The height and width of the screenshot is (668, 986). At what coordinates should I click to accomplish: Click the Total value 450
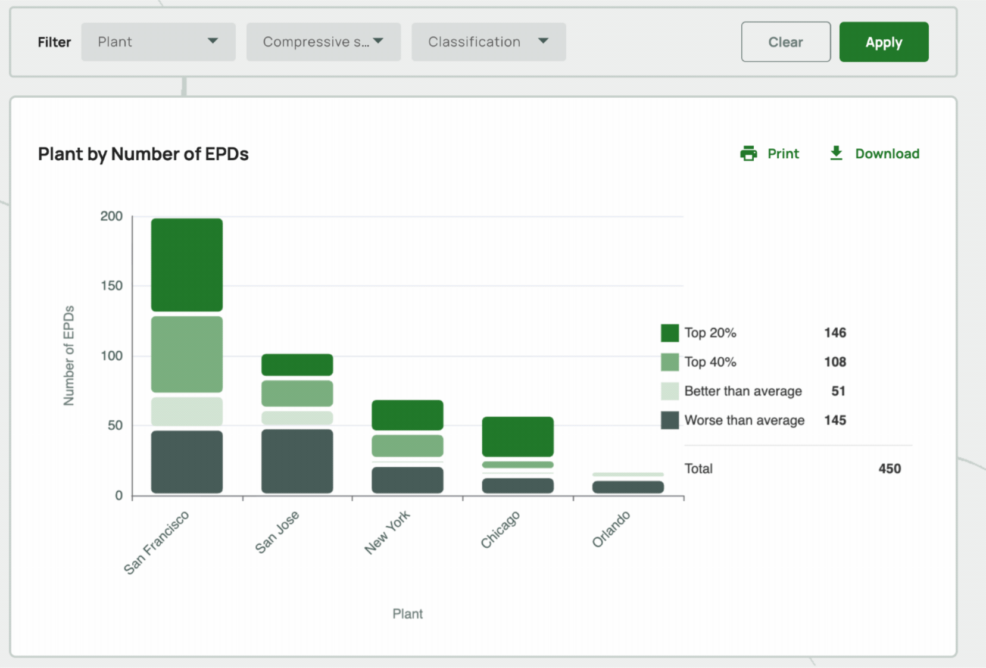890,469
